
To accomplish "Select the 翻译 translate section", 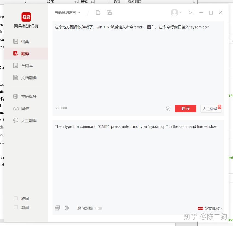I will (26, 54).
